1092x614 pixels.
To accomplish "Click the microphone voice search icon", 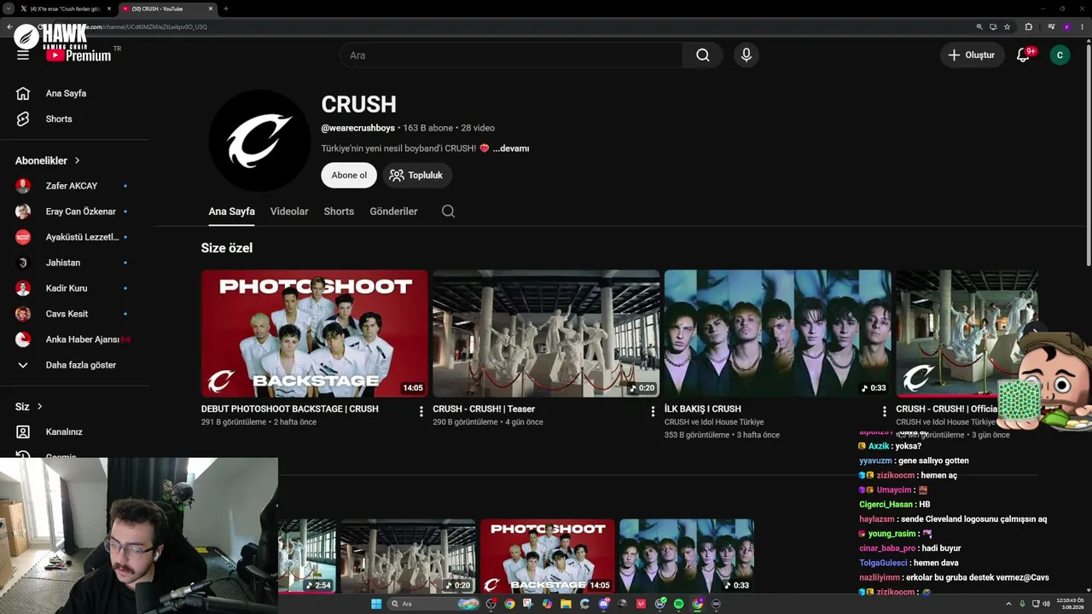I will tap(746, 55).
